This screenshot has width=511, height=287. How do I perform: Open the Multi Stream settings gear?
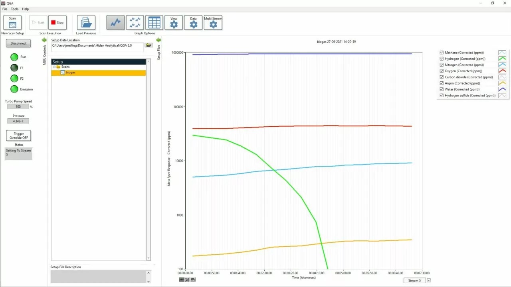tap(213, 23)
